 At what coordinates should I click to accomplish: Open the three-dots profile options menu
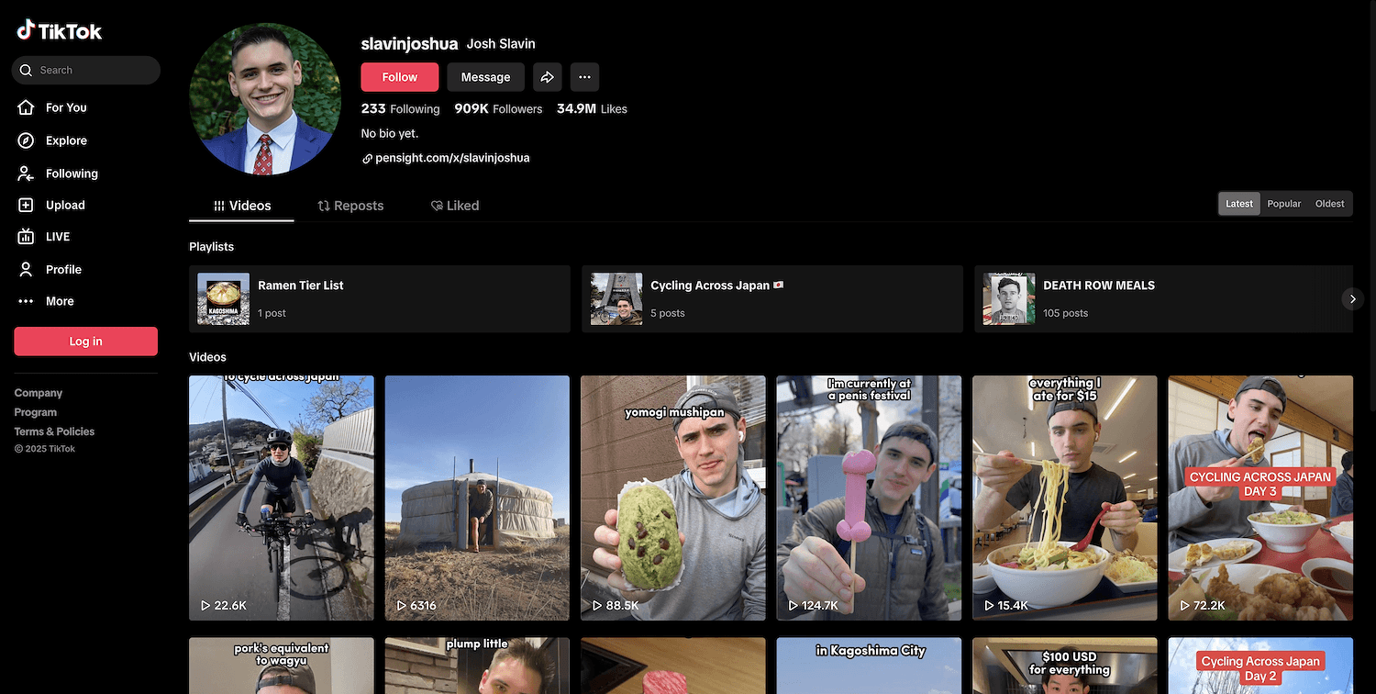click(584, 77)
